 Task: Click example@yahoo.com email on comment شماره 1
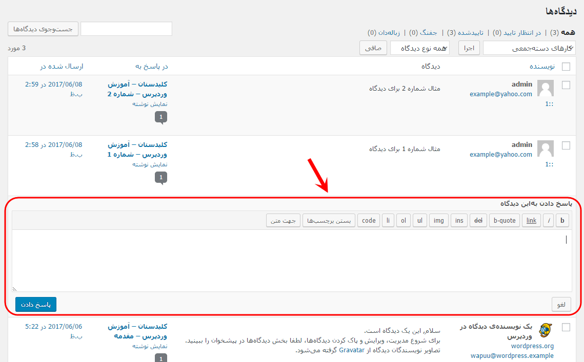[x=501, y=155]
